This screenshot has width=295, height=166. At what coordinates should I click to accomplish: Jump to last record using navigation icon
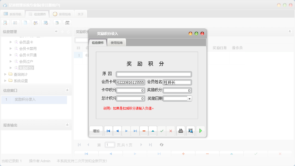tap(135, 131)
